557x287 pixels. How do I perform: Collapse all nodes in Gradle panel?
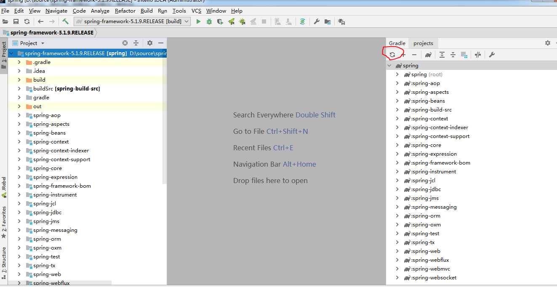point(453,55)
